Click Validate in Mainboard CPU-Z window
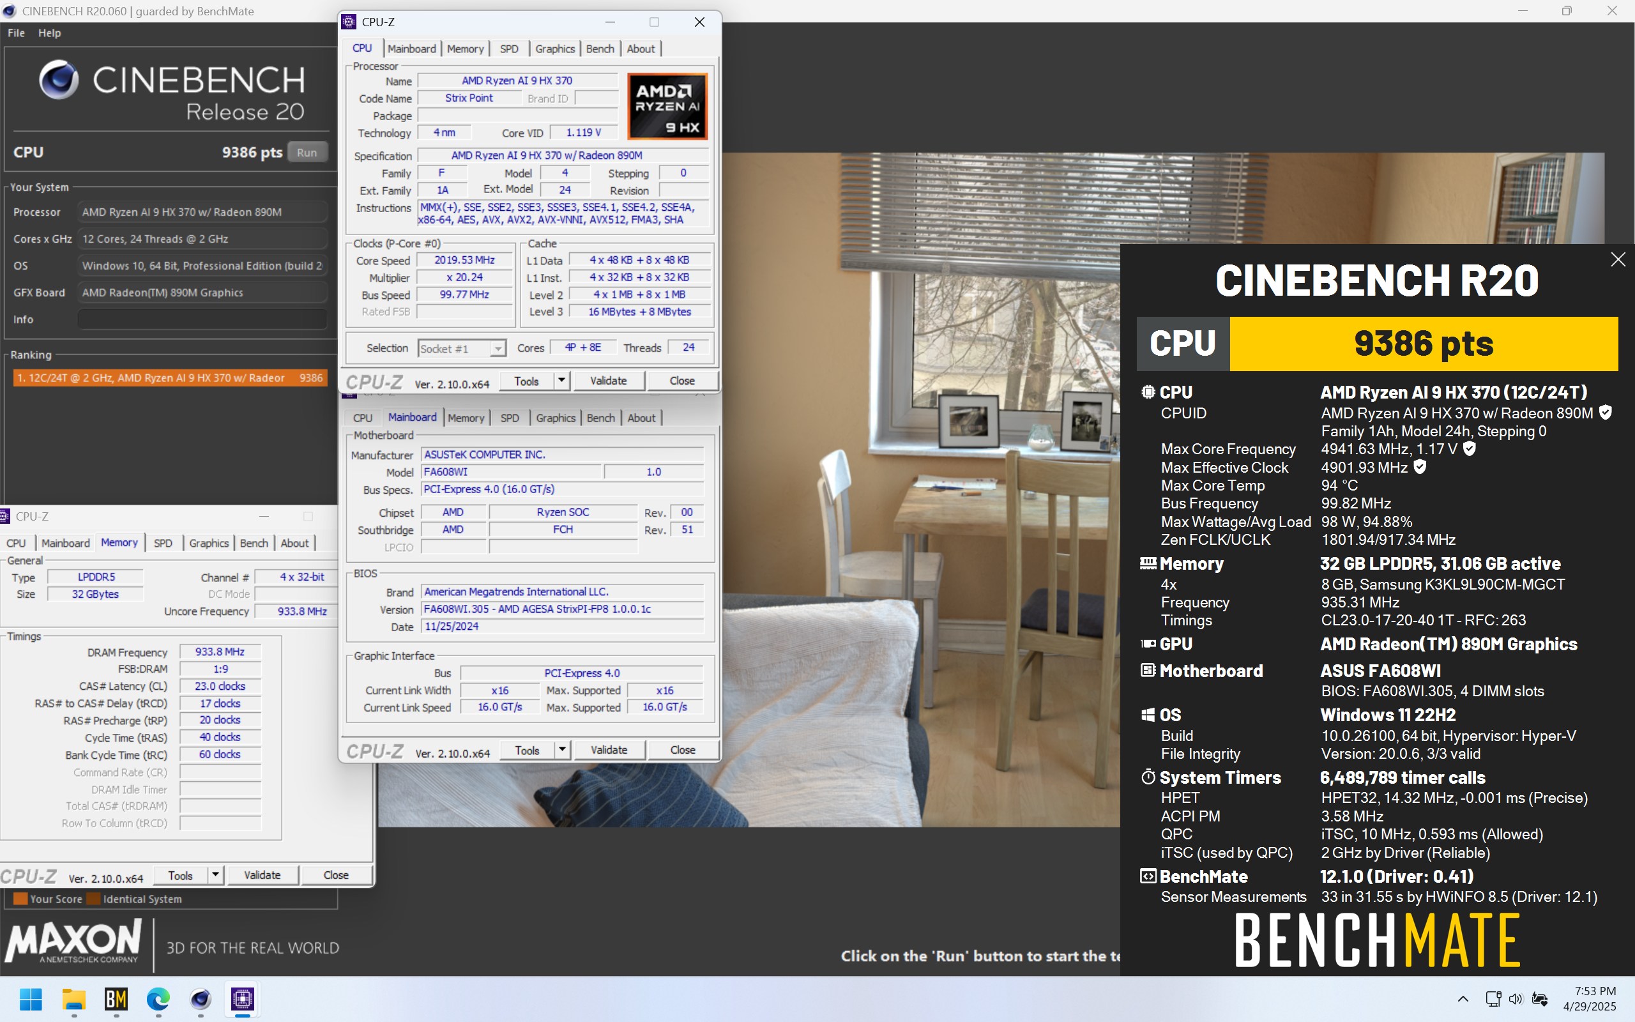This screenshot has height=1022, width=1635. [609, 750]
